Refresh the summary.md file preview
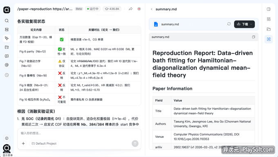Screen dimensions: 278x157 point(229,24)
